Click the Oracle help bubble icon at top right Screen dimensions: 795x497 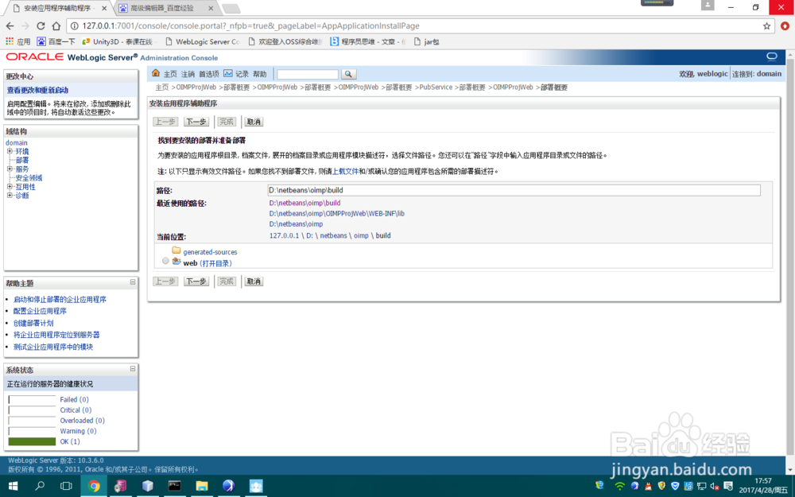[x=772, y=56]
